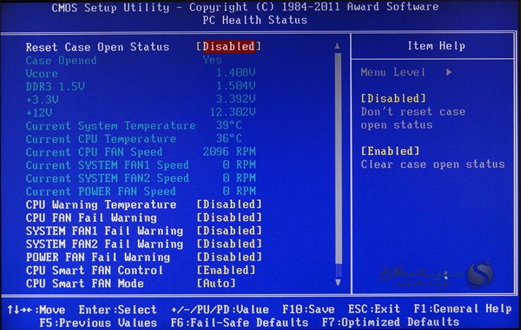Click the +12V label
521x330 pixels.
[x=39, y=113]
